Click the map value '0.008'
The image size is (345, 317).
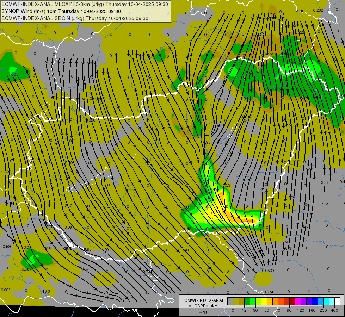pyautogui.click(x=6, y=290)
